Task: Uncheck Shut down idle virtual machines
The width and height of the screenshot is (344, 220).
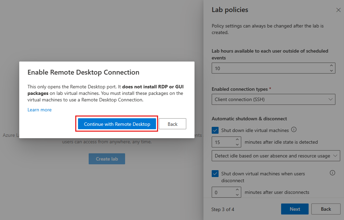Action: click(x=215, y=130)
